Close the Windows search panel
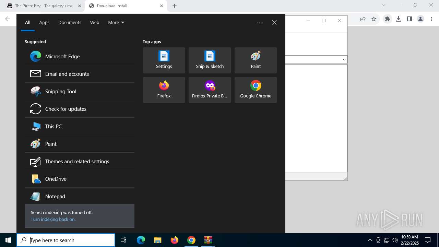The image size is (439, 247). pos(274,22)
